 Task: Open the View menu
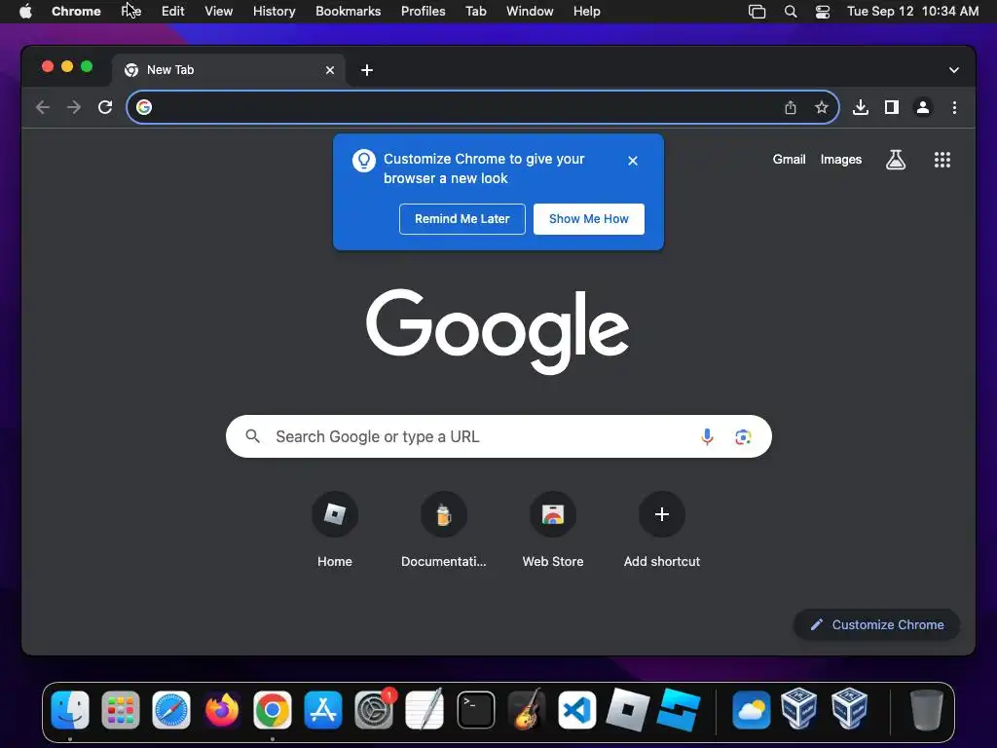point(218,12)
